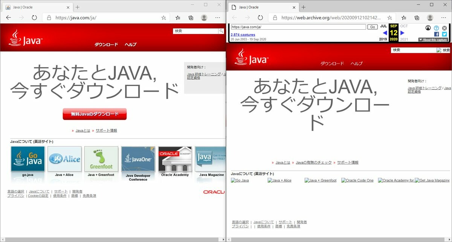
Task: Open Wayback Machine user account icon
Action: pos(428,28)
